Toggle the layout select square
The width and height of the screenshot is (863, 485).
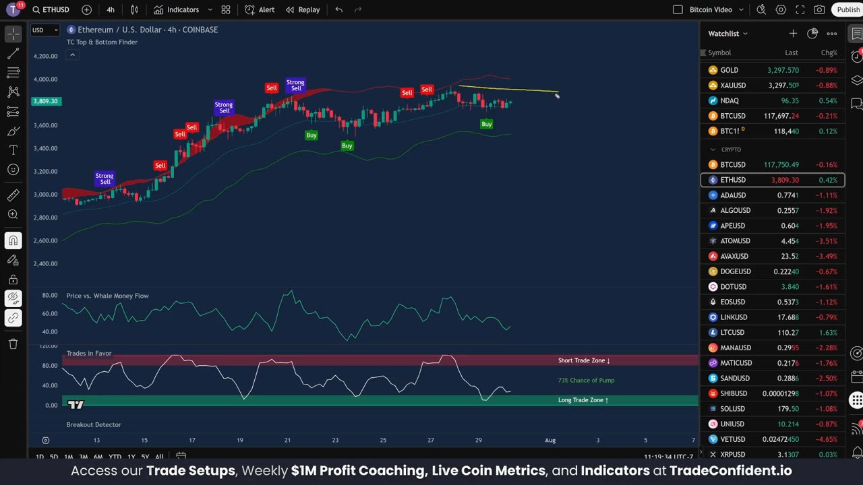(678, 10)
